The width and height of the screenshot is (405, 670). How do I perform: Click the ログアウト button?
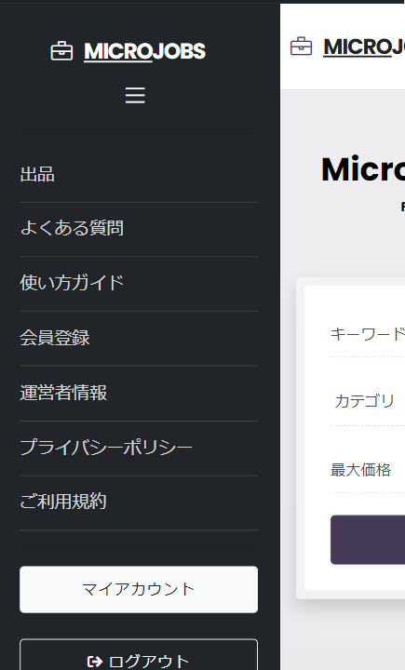139,655
